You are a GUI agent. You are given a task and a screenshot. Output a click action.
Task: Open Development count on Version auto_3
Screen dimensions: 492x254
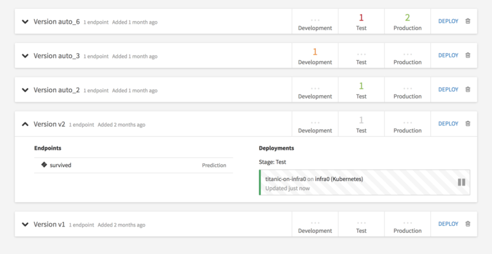pos(315,56)
